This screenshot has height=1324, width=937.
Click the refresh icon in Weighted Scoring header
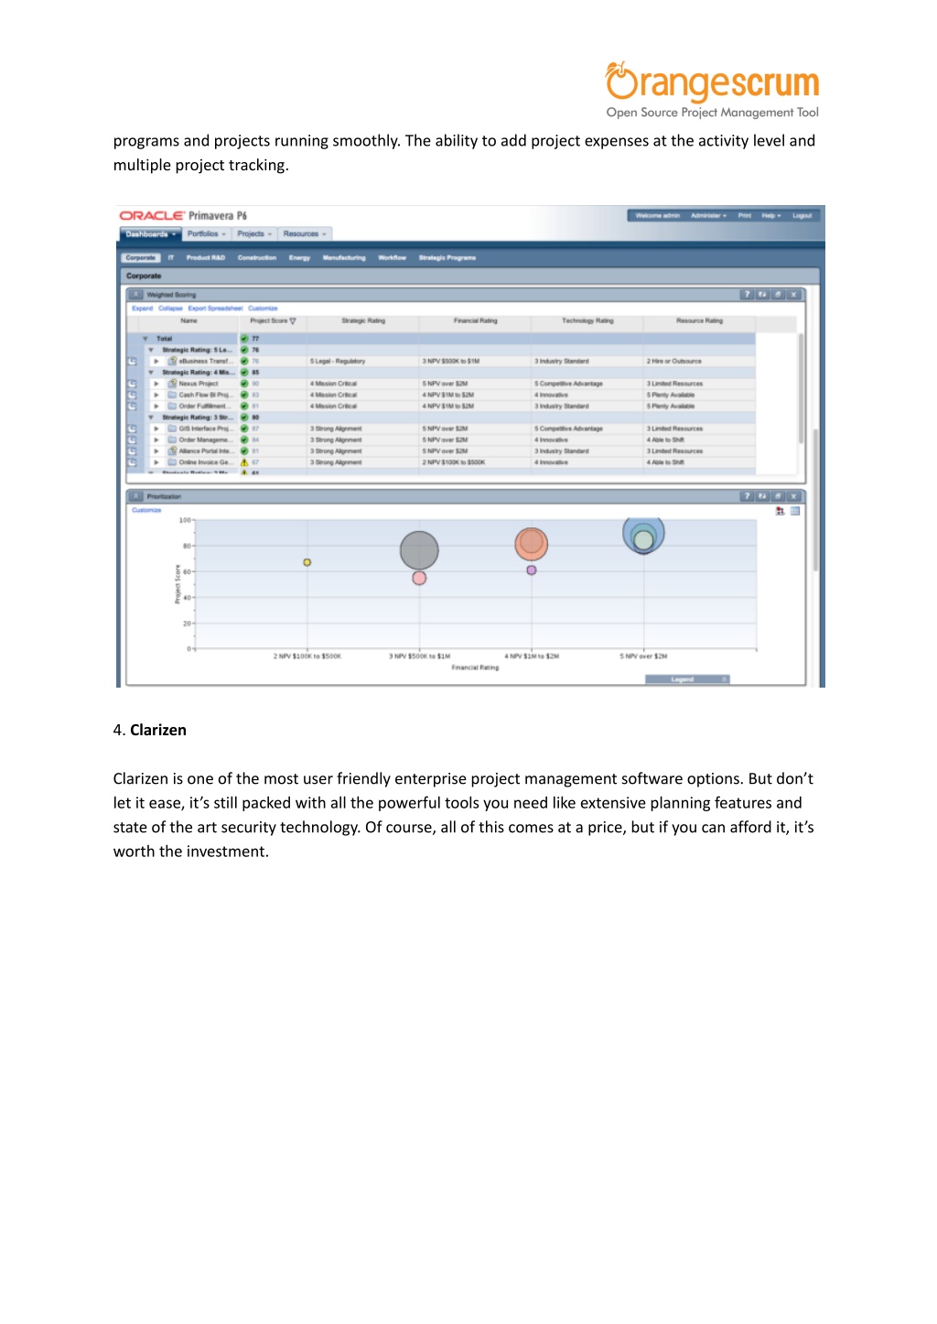tap(762, 295)
